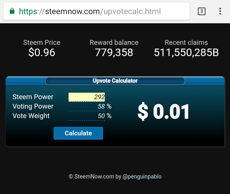Click the Vote Weight label
The image size is (230, 194).
31,116
